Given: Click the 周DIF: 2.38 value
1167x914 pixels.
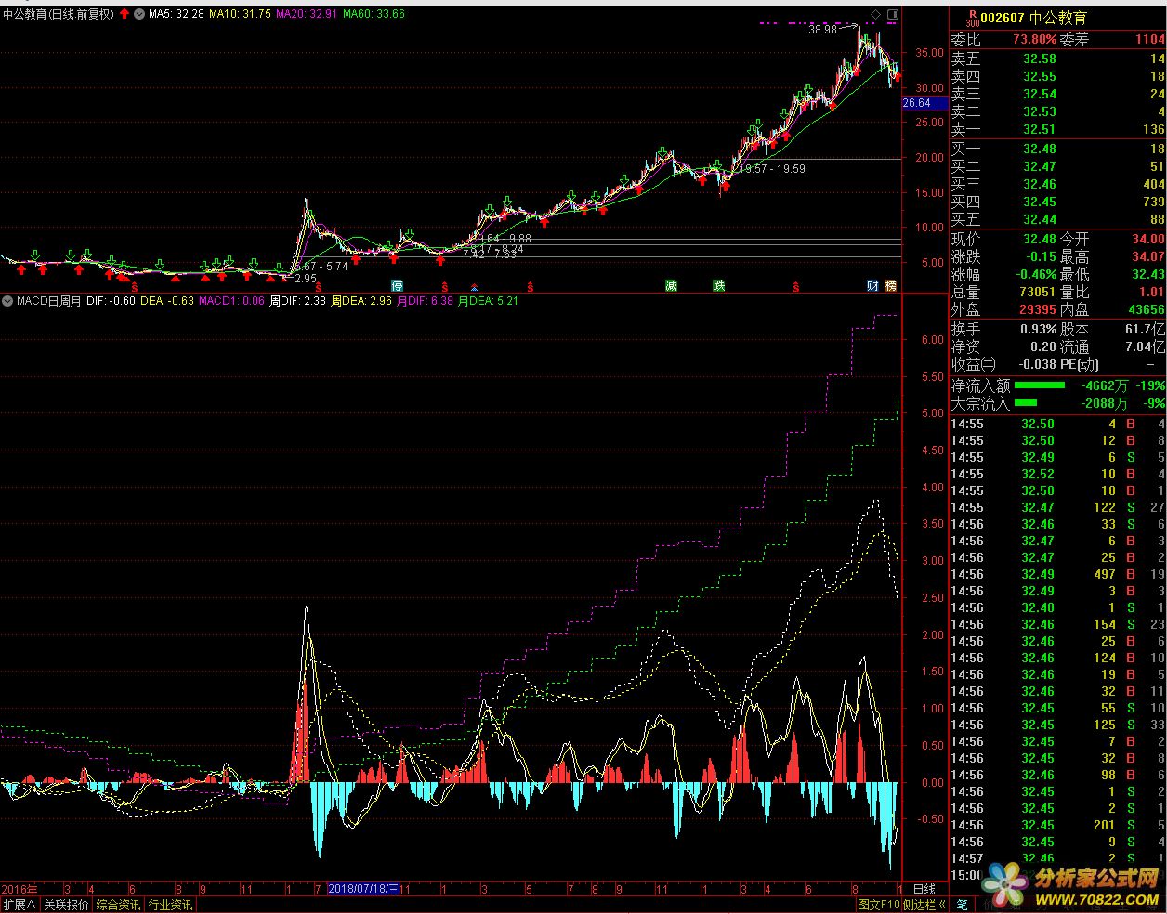Looking at the screenshot, I should click(x=297, y=301).
